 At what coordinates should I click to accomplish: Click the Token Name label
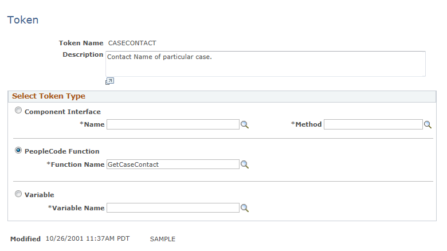81,43
